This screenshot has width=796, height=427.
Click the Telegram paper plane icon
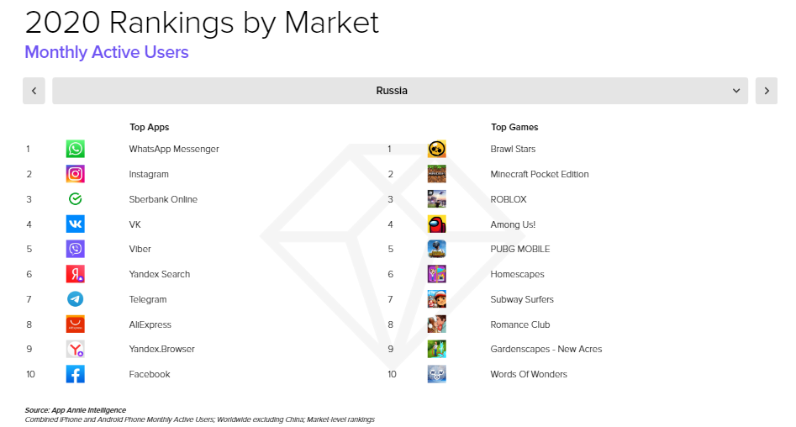pyautogui.click(x=75, y=299)
